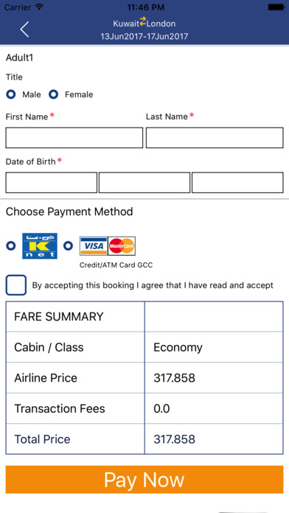Select the Male radio button
289x513 pixels.
(11, 94)
